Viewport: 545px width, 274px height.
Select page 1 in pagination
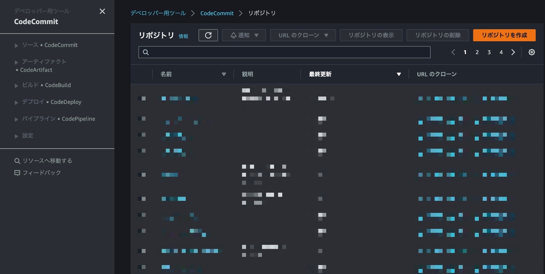point(465,52)
